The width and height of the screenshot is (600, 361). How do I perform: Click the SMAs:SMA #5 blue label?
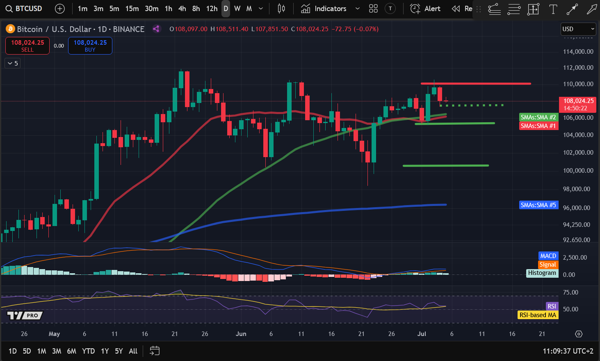tap(538, 205)
